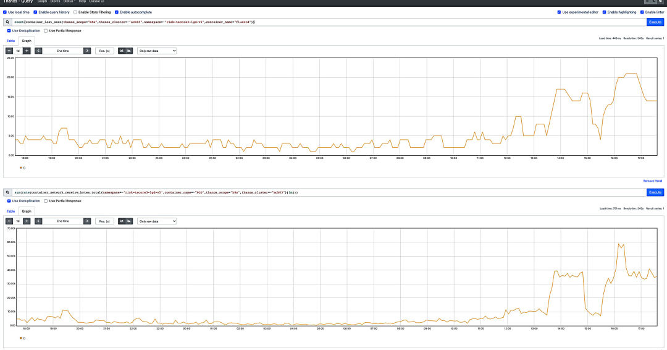The image size is (667, 350).
Task: Select line chart mode in second panel
Action: click(x=122, y=221)
